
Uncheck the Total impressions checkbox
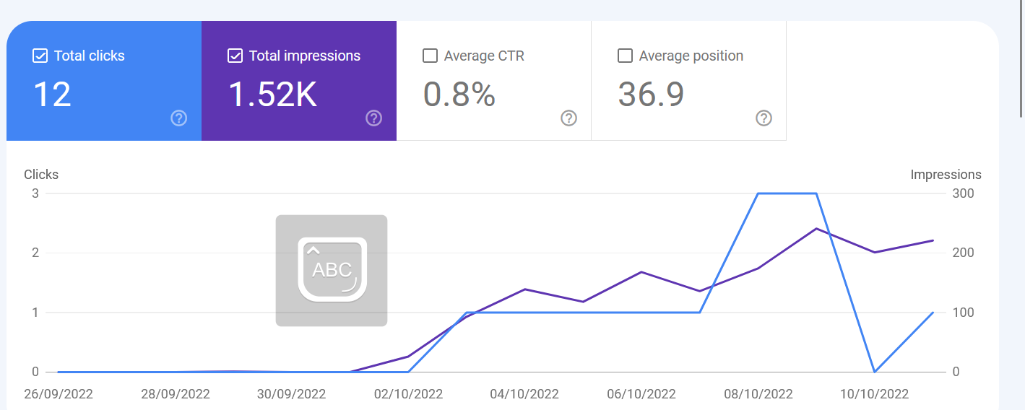pyautogui.click(x=235, y=56)
